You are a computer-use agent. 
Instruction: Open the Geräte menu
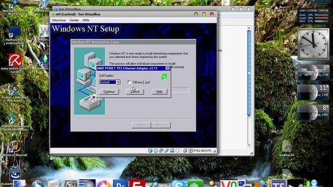(74, 20)
